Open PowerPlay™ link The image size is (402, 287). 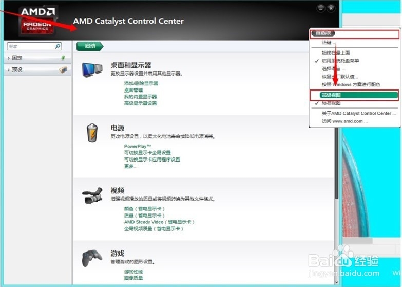tap(138, 146)
